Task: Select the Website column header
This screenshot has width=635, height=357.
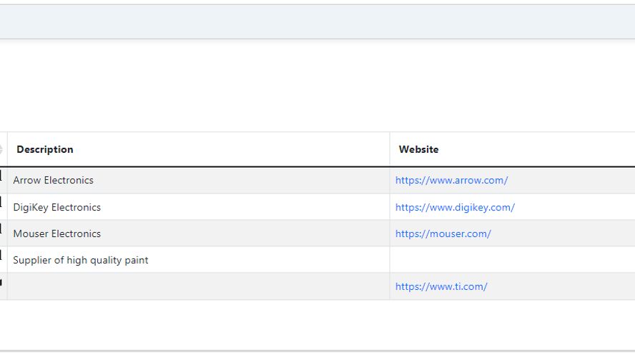Action: coord(418,150)
